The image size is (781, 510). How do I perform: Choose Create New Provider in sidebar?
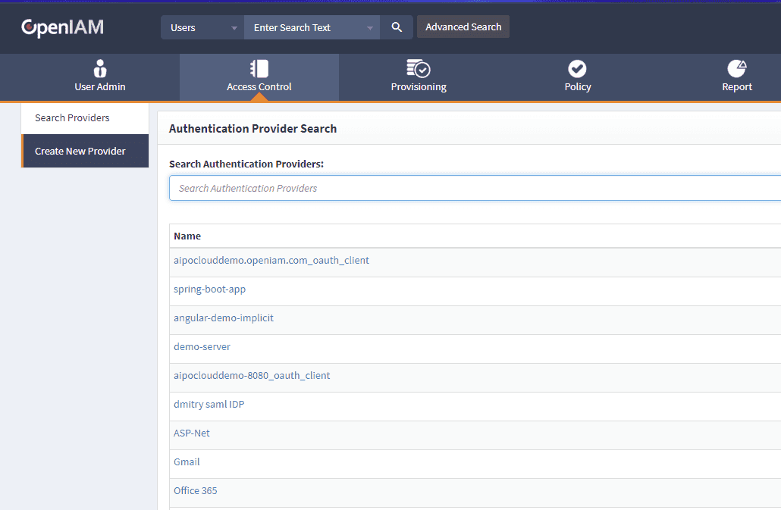point(80,151)
